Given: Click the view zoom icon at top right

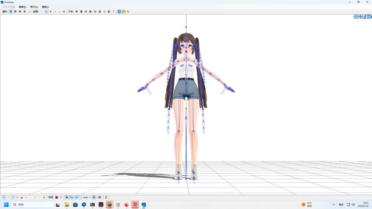Looking at the screenshot, I should 365,16.
